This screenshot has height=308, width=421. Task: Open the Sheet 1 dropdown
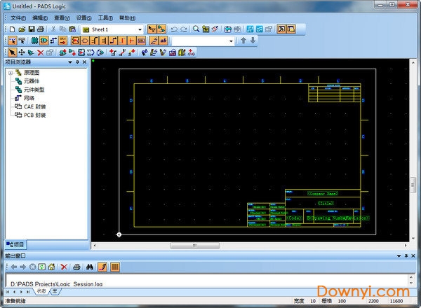pyautogui.click(x=140, y=29)
